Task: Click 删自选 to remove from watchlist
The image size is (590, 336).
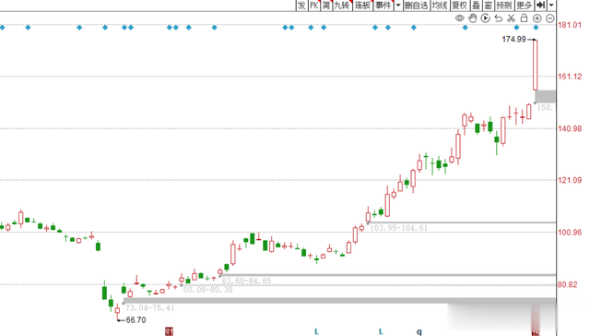Action: tap(416, 5)
